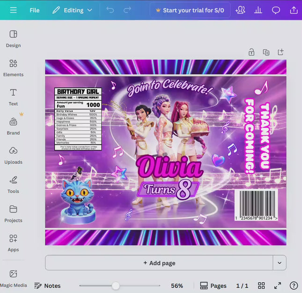Select the top striped banner
Image resolution: width=302 pixels, height=293 pixels.
[x=166, y=67]
